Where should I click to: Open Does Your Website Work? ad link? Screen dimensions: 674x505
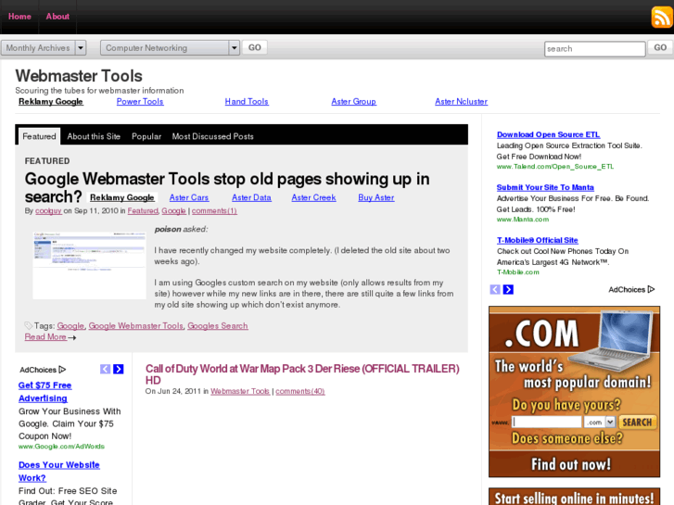pyautogui.click(x=59, y=471)
